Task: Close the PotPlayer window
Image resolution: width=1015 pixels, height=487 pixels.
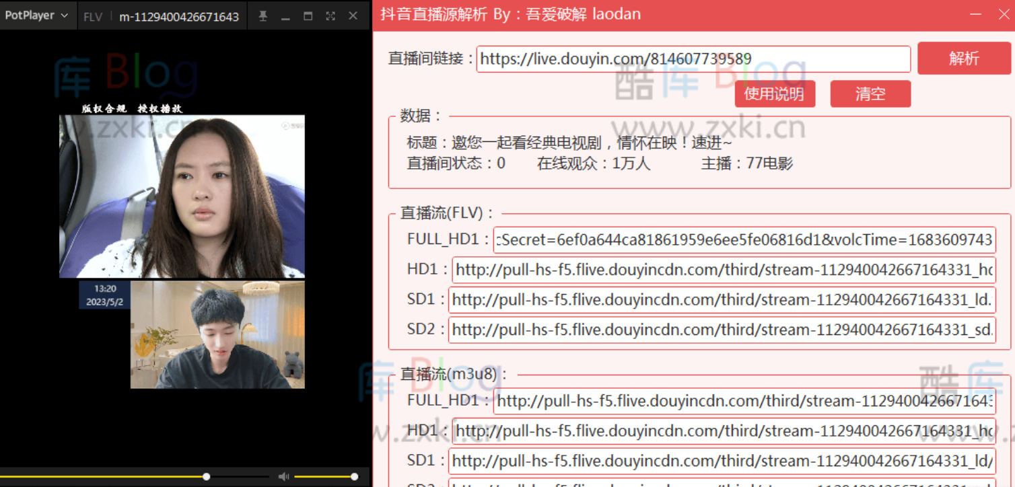Action: 353,16
